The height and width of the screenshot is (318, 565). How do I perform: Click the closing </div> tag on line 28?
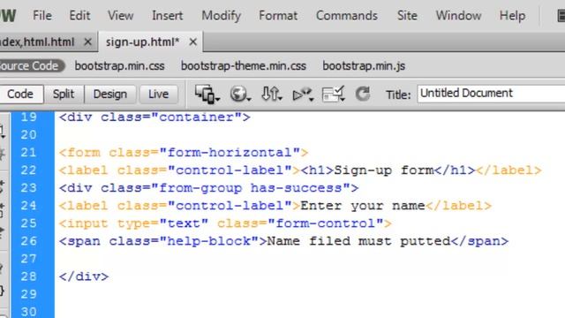coord(84,276)
